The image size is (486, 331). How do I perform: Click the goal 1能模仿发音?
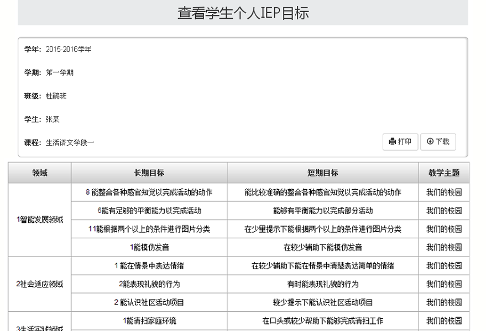(147, 247)
